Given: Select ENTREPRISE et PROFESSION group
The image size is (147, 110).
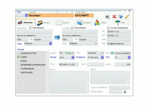Looking at the screenshot, I should pos(33,65).
